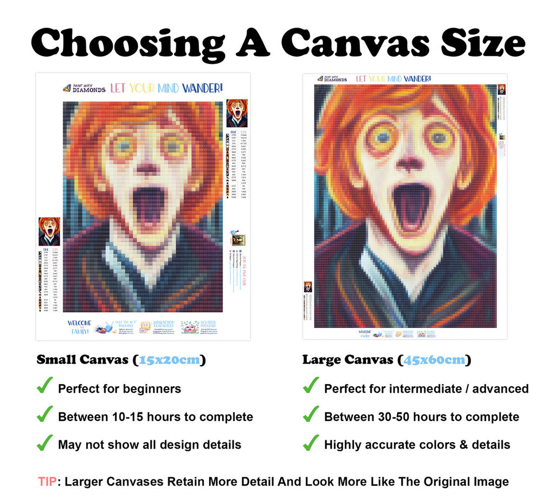The image size is (555, 500).
Task: Click the Choosing A Canvas Size heading
Action: click(x=278, y=43)
